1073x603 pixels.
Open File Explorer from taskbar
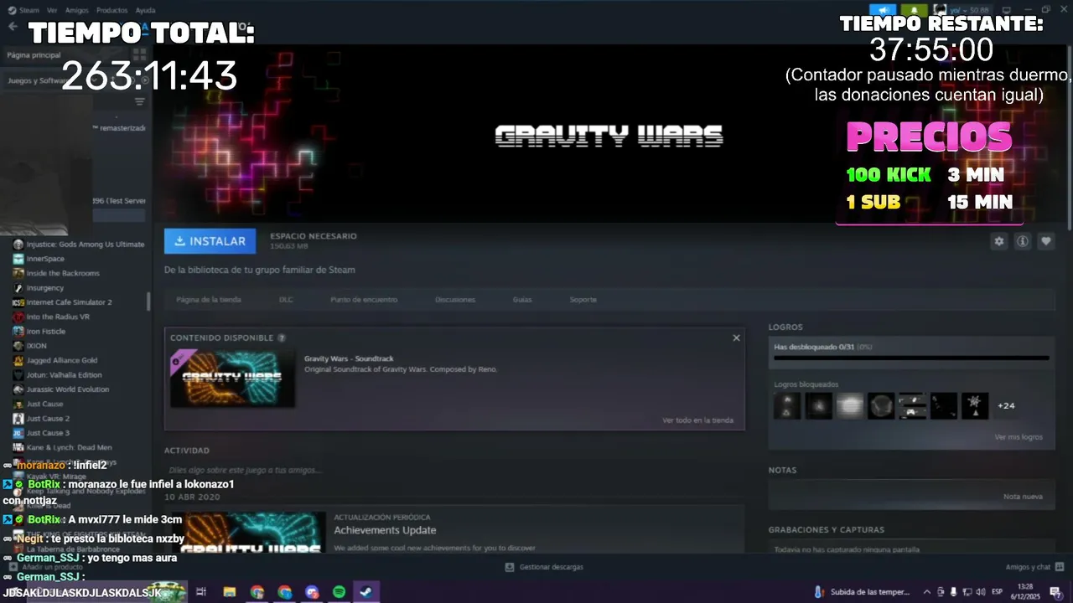tap(229, 592)
